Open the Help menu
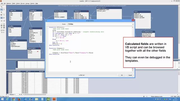Screen dimensions: 180x101 click(37, 3)
